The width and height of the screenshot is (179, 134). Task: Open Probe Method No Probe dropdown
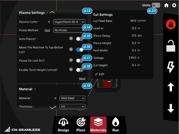pos(69,30)
